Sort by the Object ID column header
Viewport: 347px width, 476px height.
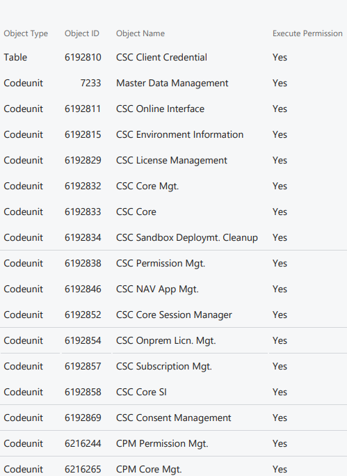[82, 33]
